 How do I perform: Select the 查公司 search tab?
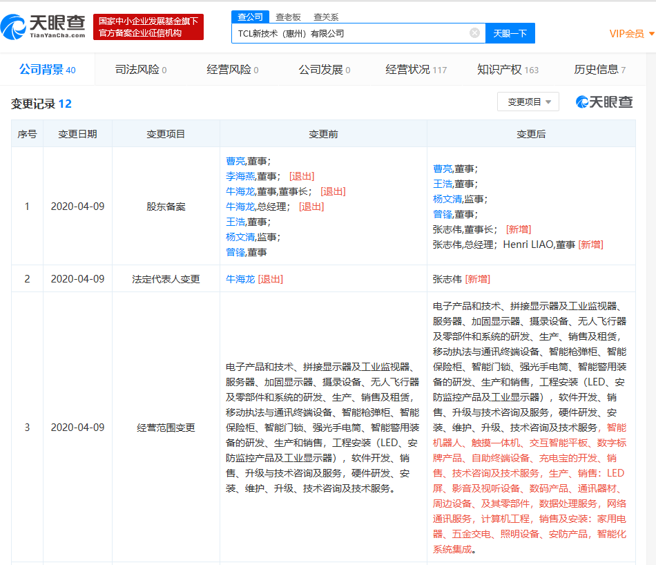pos(250,17)
